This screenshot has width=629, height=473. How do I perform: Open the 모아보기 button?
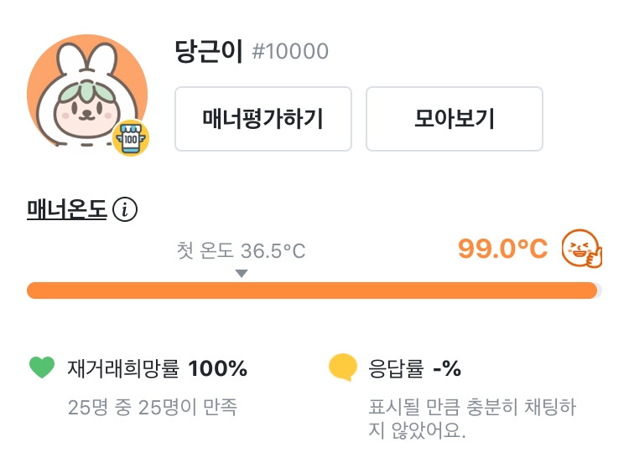tap(454, 119)
